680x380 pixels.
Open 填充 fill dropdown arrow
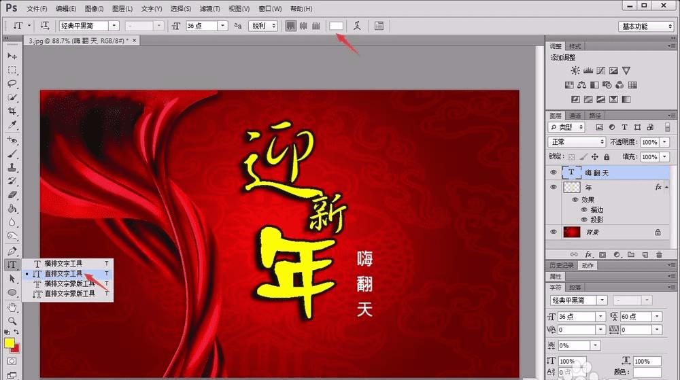pos(665,157)
